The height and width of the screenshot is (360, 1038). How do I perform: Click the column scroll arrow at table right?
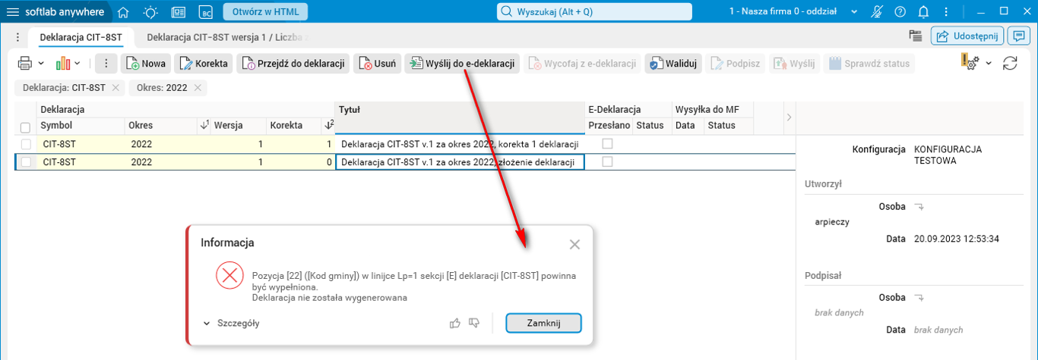click(788, 117)
